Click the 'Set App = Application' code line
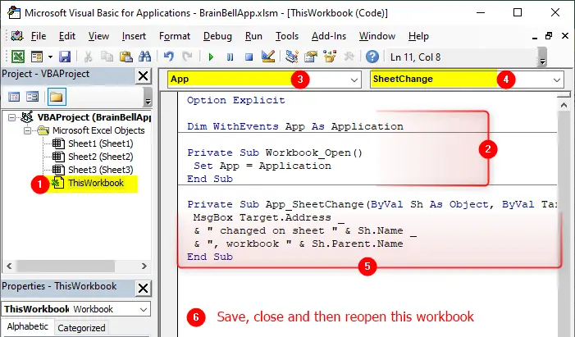This screenshot has height=337, width=575. pyautogui.click(x=262, y=166)
